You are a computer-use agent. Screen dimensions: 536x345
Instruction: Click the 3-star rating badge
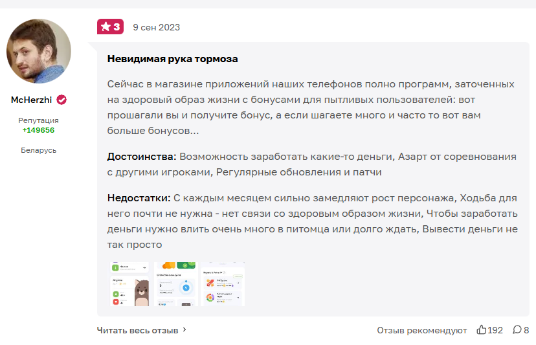pos(110,27)
